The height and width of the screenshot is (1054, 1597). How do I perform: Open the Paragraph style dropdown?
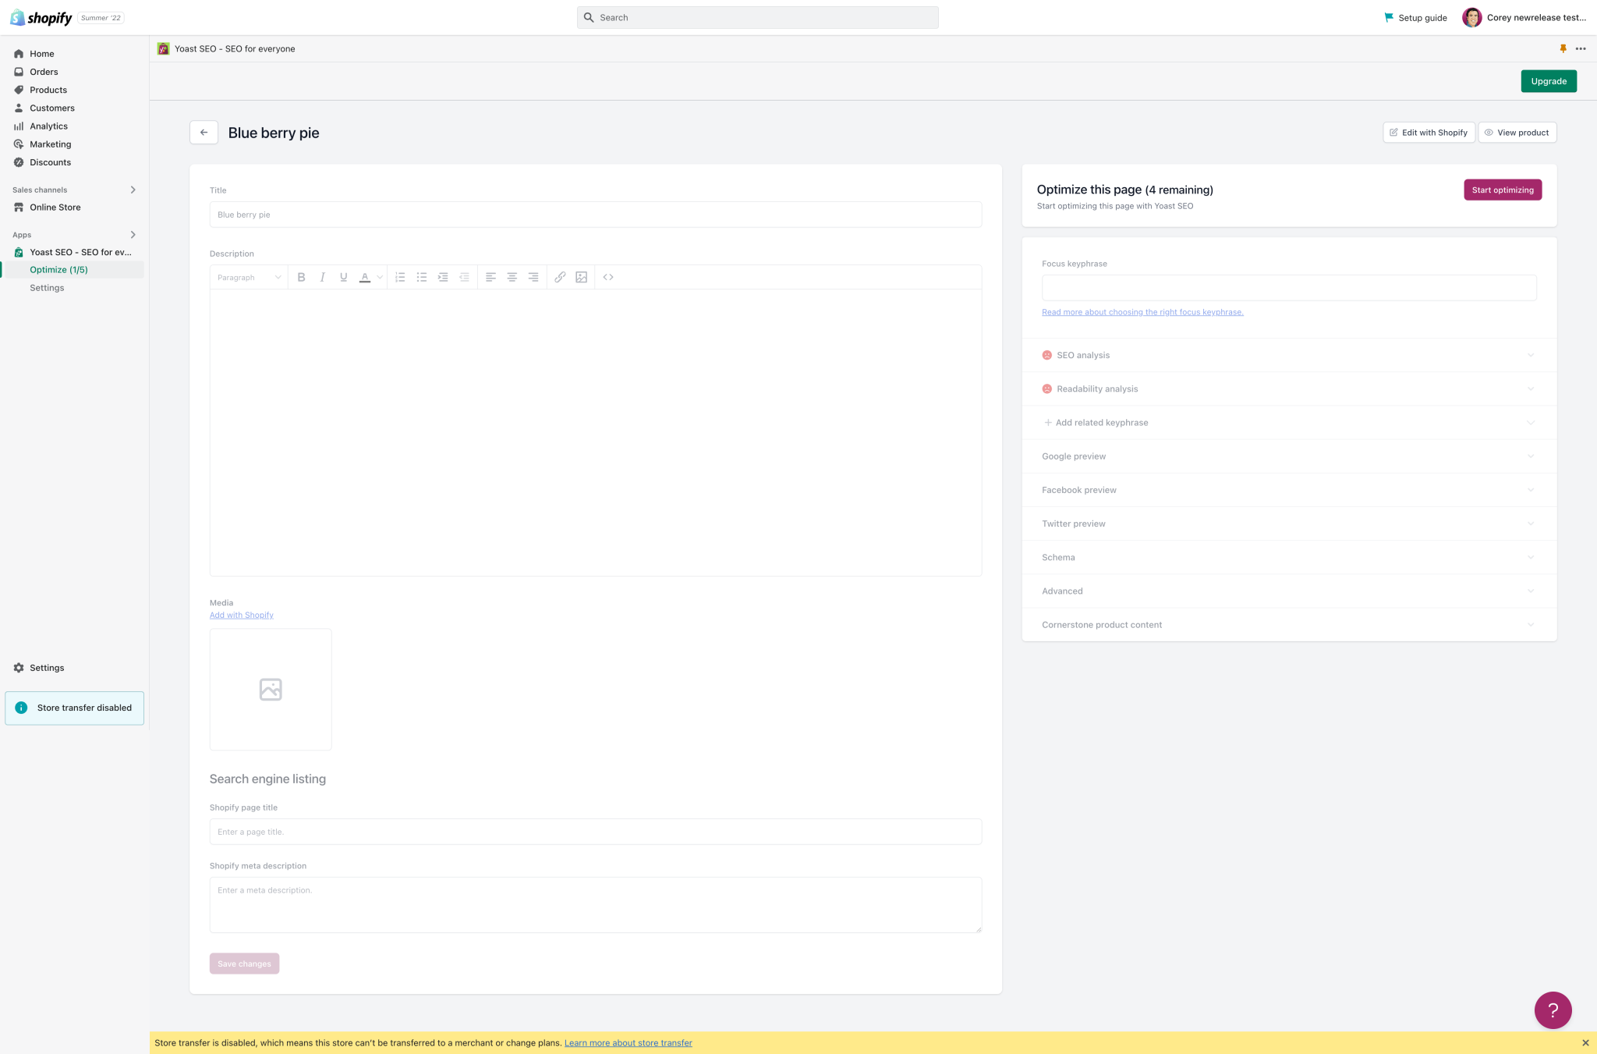249,278
